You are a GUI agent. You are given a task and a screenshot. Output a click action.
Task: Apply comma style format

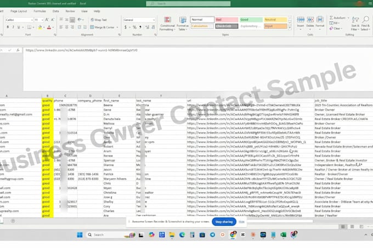[x=140, y=27]
